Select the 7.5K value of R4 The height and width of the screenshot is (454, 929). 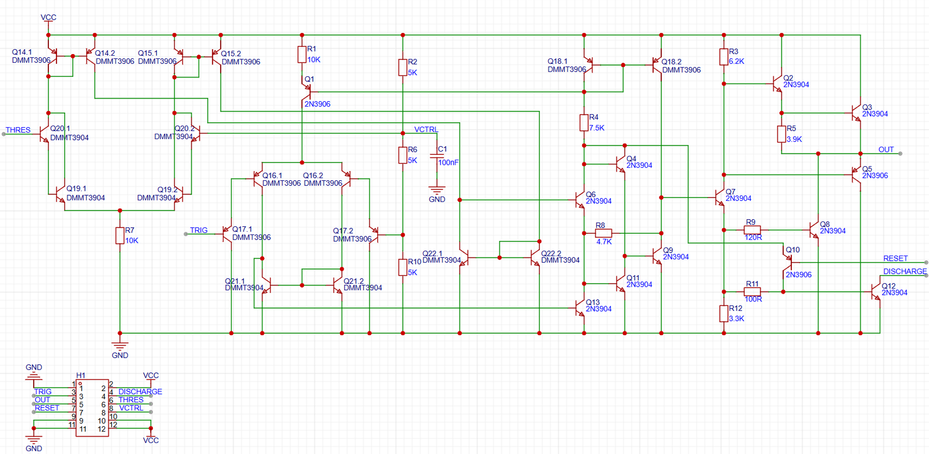tap(596, 128)
